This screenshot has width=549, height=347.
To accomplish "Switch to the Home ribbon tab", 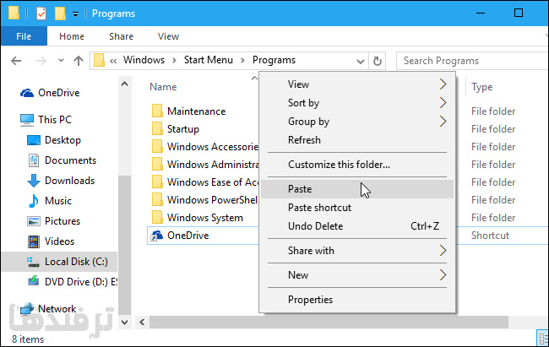I will coord(72,36).
